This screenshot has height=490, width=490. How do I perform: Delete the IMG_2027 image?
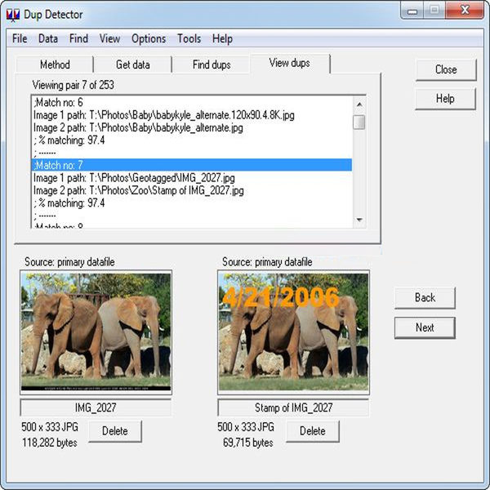[x=115, y=431]
